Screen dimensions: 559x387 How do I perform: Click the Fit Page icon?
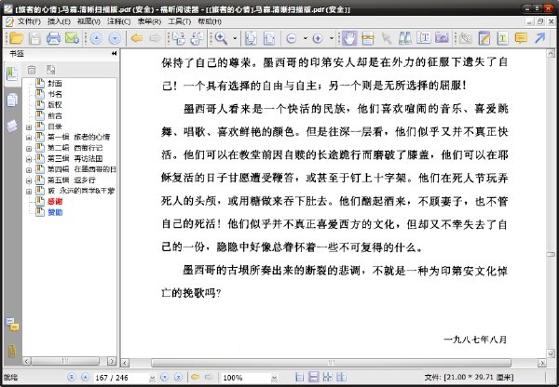(251, 38)
